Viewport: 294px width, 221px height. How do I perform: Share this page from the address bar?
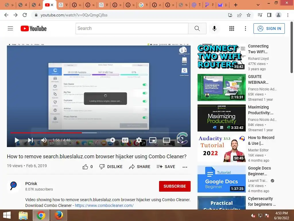tap(239, 15)
